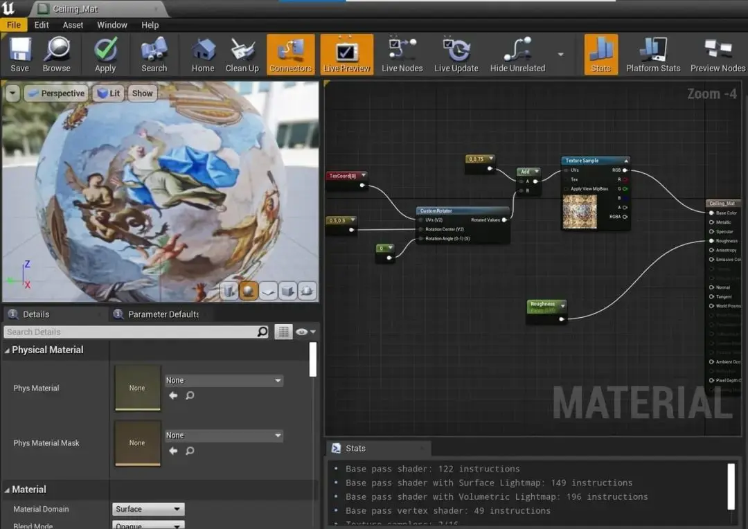Open viewport options dropdown arrow

tap(12, 93)
